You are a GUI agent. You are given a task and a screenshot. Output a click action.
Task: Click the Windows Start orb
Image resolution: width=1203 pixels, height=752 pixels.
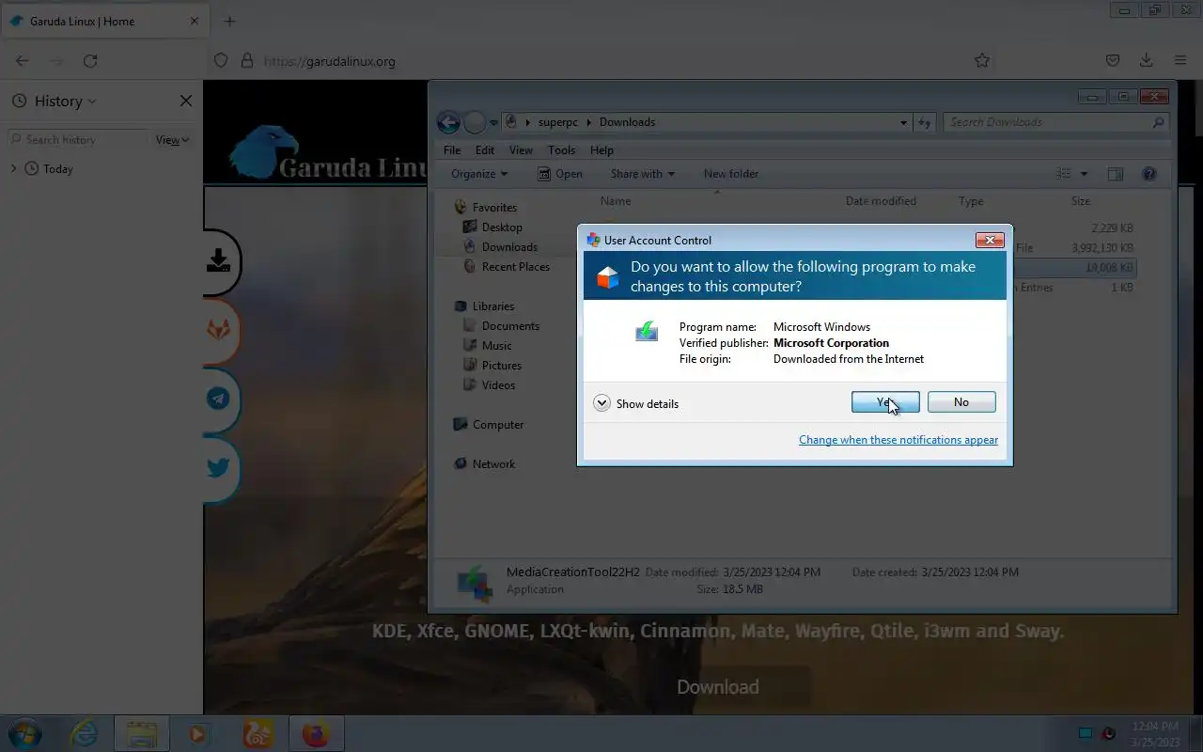24,733
